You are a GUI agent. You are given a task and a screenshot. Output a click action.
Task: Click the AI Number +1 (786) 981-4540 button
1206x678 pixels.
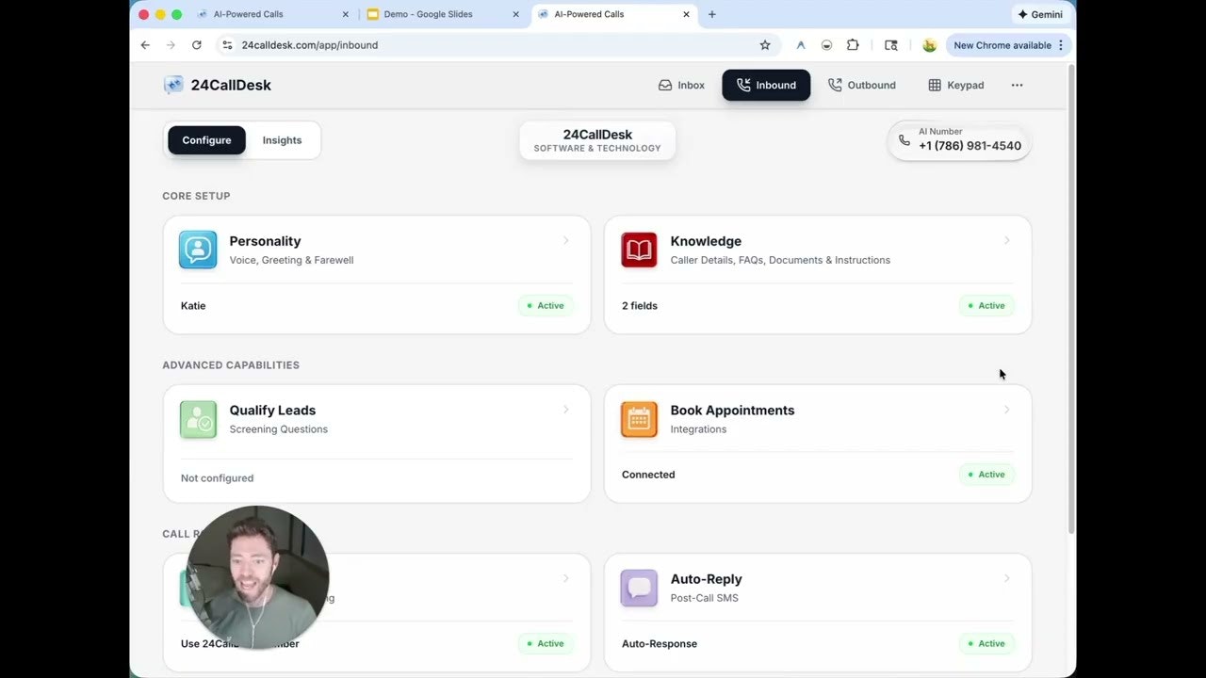959,140
